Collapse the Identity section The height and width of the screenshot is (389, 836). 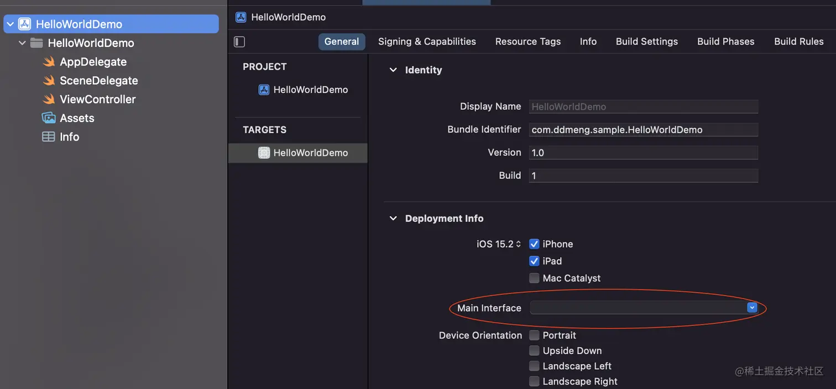pos(393,70)
